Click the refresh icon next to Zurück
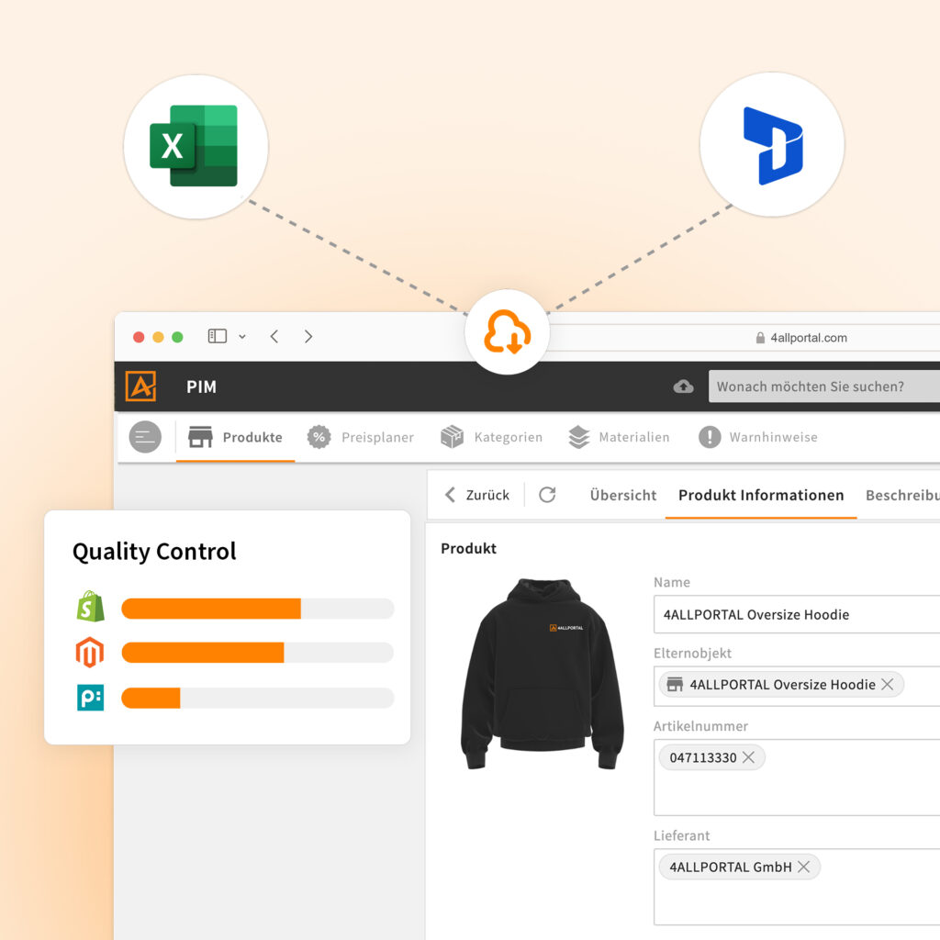Viewport: 940px width, 940px height. tap(547, 495)
